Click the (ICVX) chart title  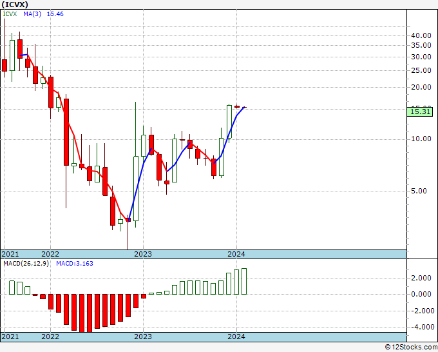15,5
